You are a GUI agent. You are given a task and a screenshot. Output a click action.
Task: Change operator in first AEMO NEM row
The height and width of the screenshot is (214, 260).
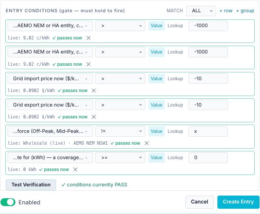pos(120,26)
